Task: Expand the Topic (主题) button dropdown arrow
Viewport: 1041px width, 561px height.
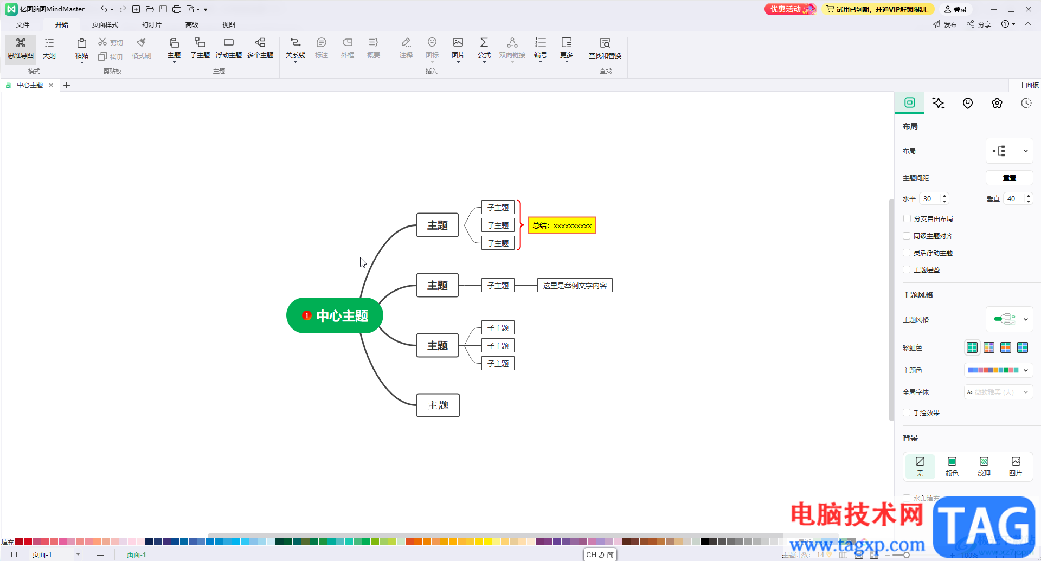Action: pos(174,62)
